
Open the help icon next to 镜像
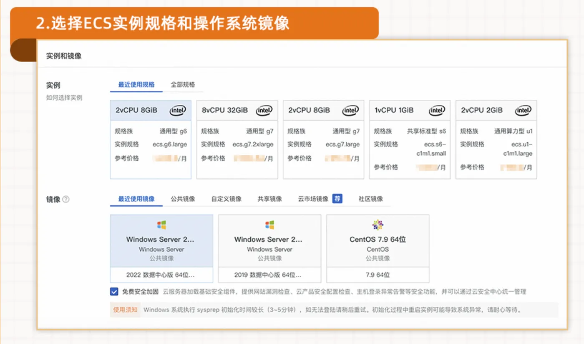coord(66,200)
